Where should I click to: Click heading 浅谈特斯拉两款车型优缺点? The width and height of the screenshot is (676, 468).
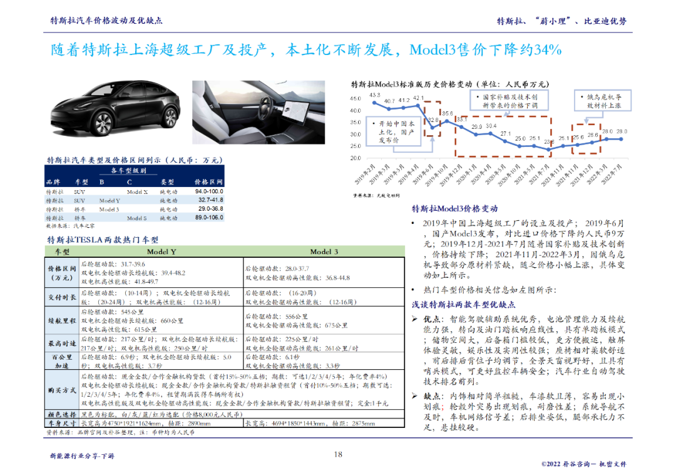[x=463, y=305]
